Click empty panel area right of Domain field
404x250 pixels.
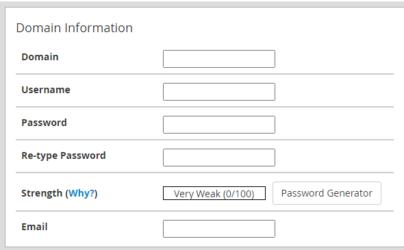334,59
